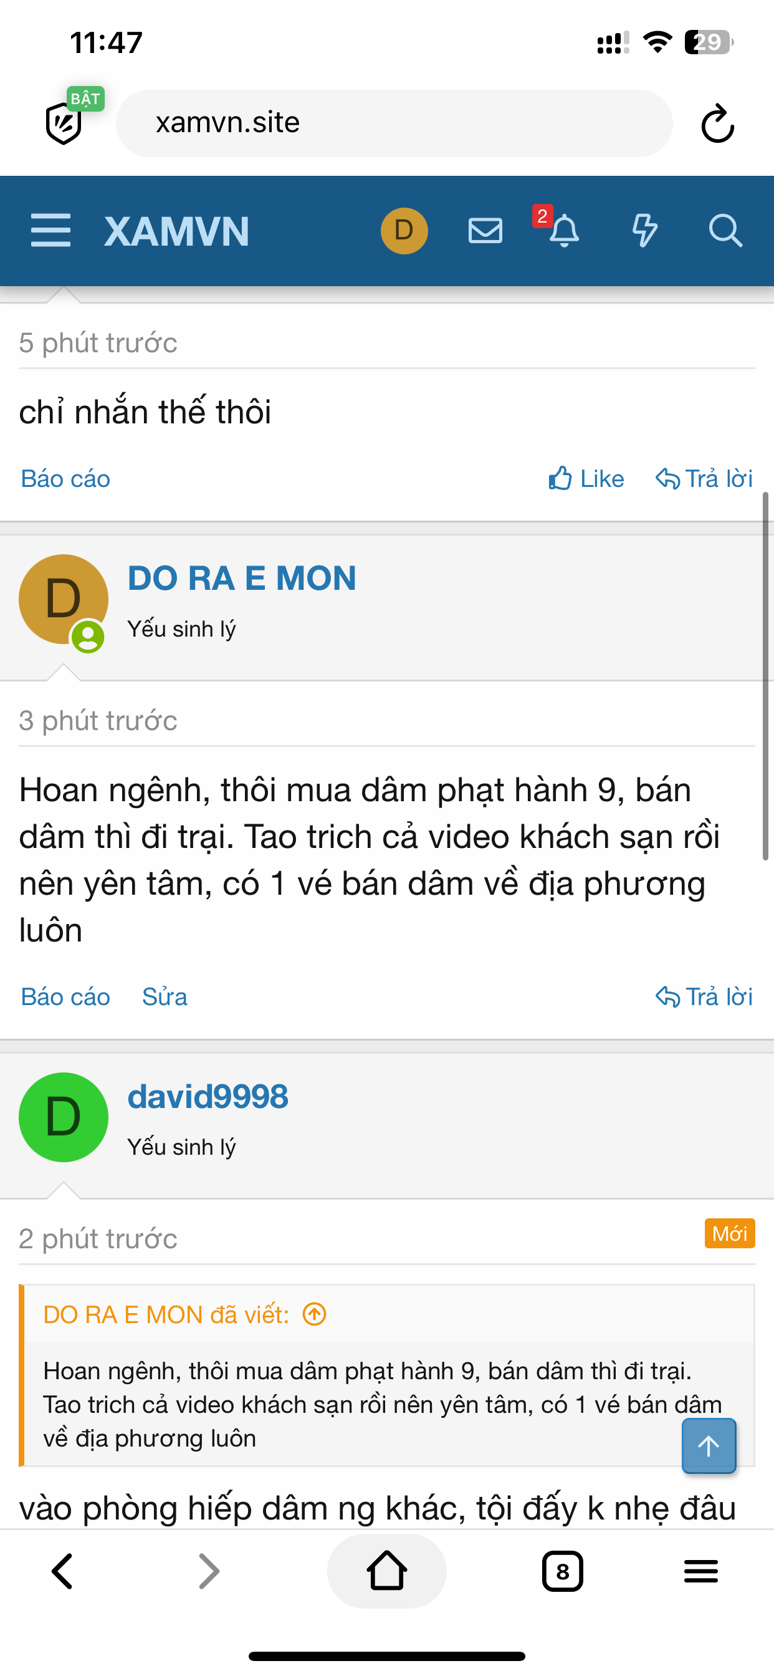Open the forum search magnifier icon
The height and width of the screenshot is (1676, 774).
(x=725, y=230)
